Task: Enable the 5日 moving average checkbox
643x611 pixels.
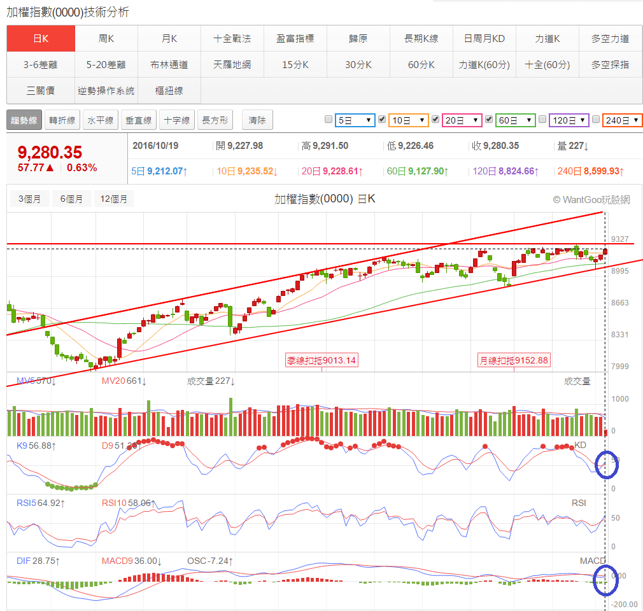Action: point(328,120)
